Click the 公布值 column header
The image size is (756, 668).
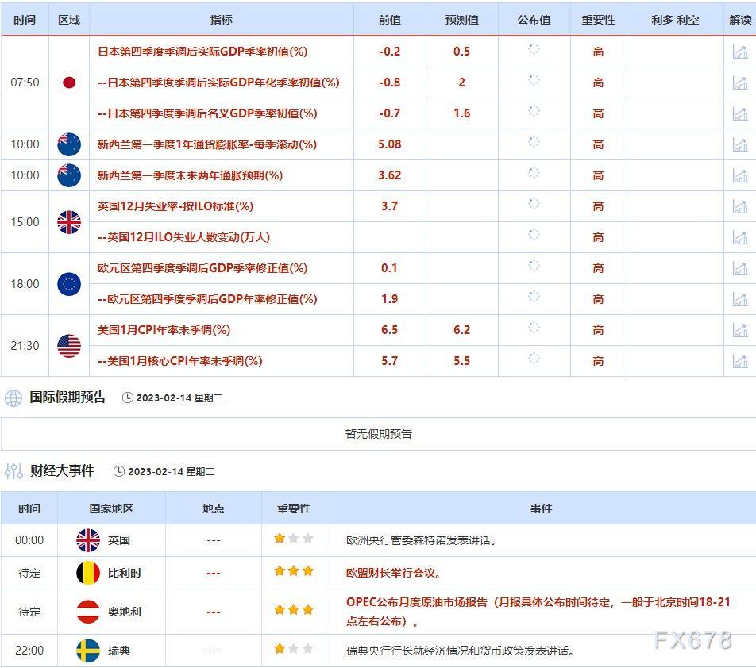click(534, 20)
